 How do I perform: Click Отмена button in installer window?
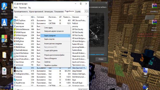(x=101, y=59)
